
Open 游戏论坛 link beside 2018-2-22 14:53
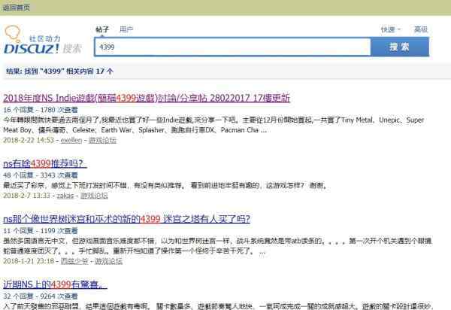click(x=102, y=141)
